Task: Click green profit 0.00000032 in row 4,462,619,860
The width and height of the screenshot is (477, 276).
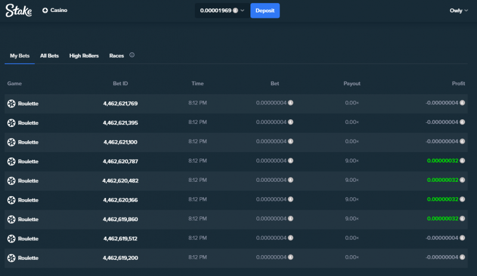Action: [442, 219]
